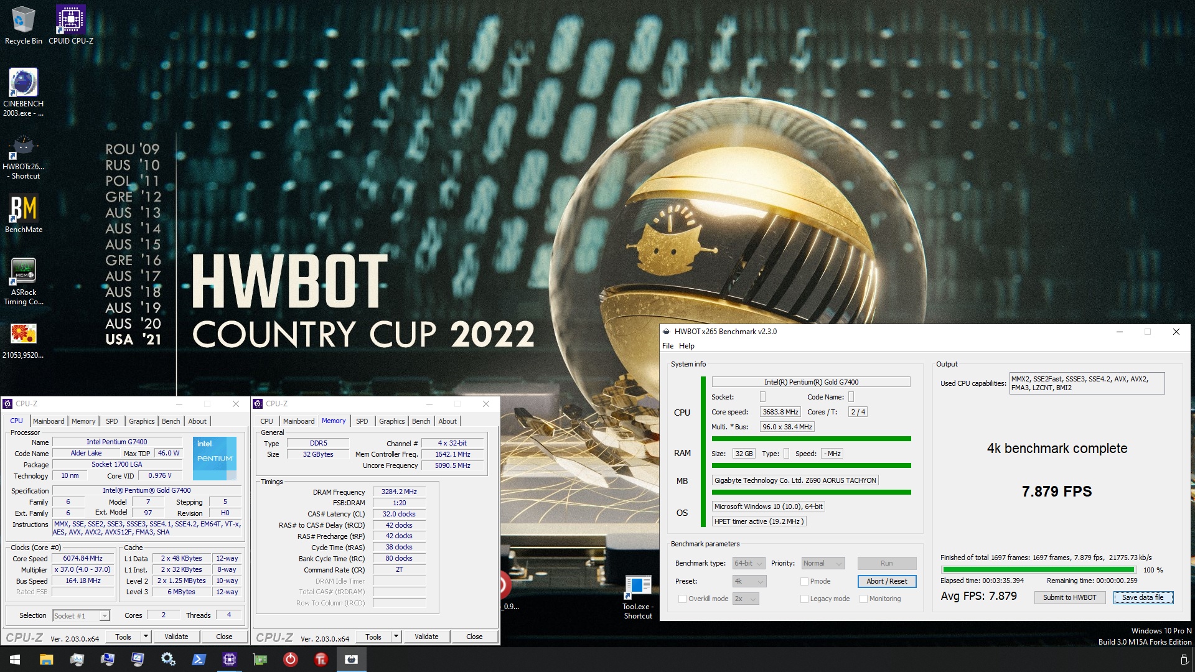Click the HPET timer active (19.2 MHz) text
1195x672 pixels.
point(759,521)
